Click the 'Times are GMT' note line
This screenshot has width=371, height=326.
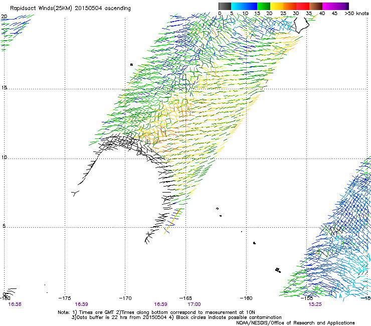[156, 312]
